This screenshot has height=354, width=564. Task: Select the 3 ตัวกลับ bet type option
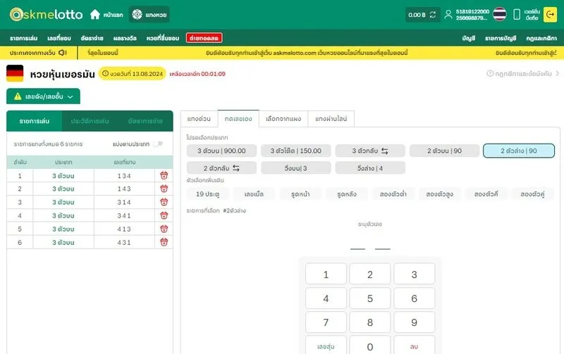tap(370, 151)
